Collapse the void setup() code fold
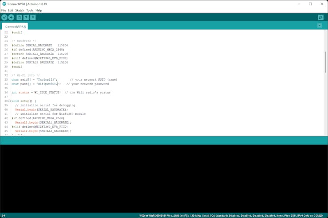 click(x=9, y=101)
